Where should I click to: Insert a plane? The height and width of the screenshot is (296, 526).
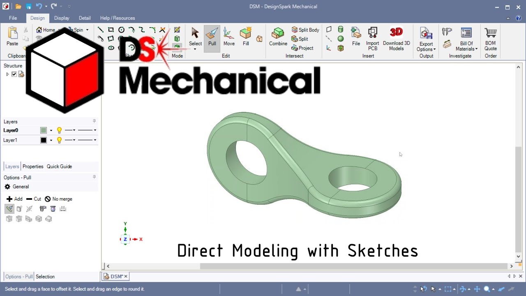point(329,30)
